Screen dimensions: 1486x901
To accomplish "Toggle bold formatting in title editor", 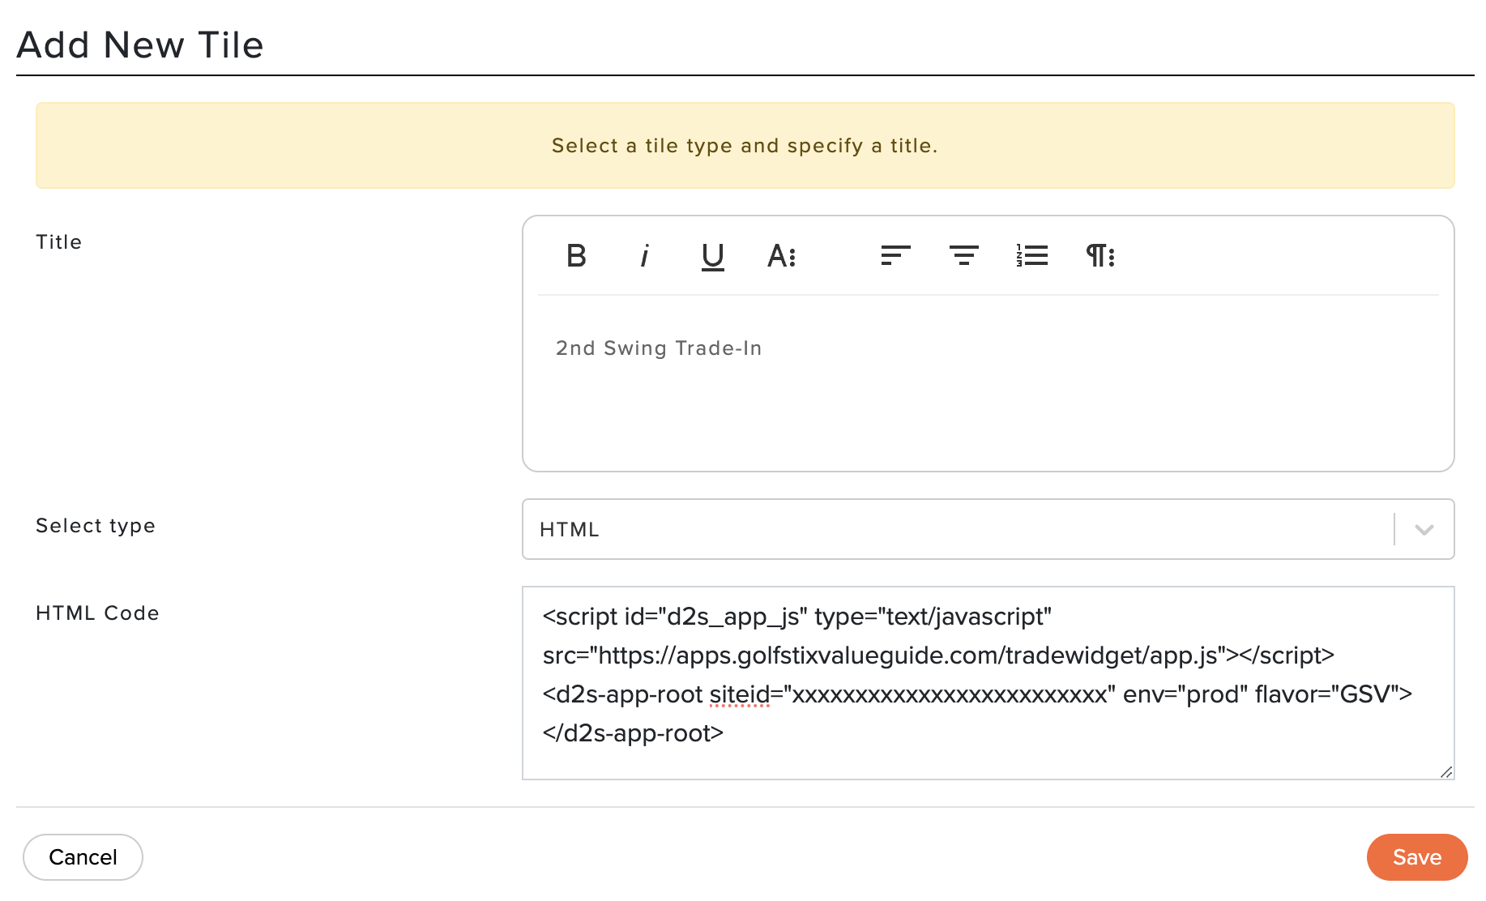I will 576,256.
